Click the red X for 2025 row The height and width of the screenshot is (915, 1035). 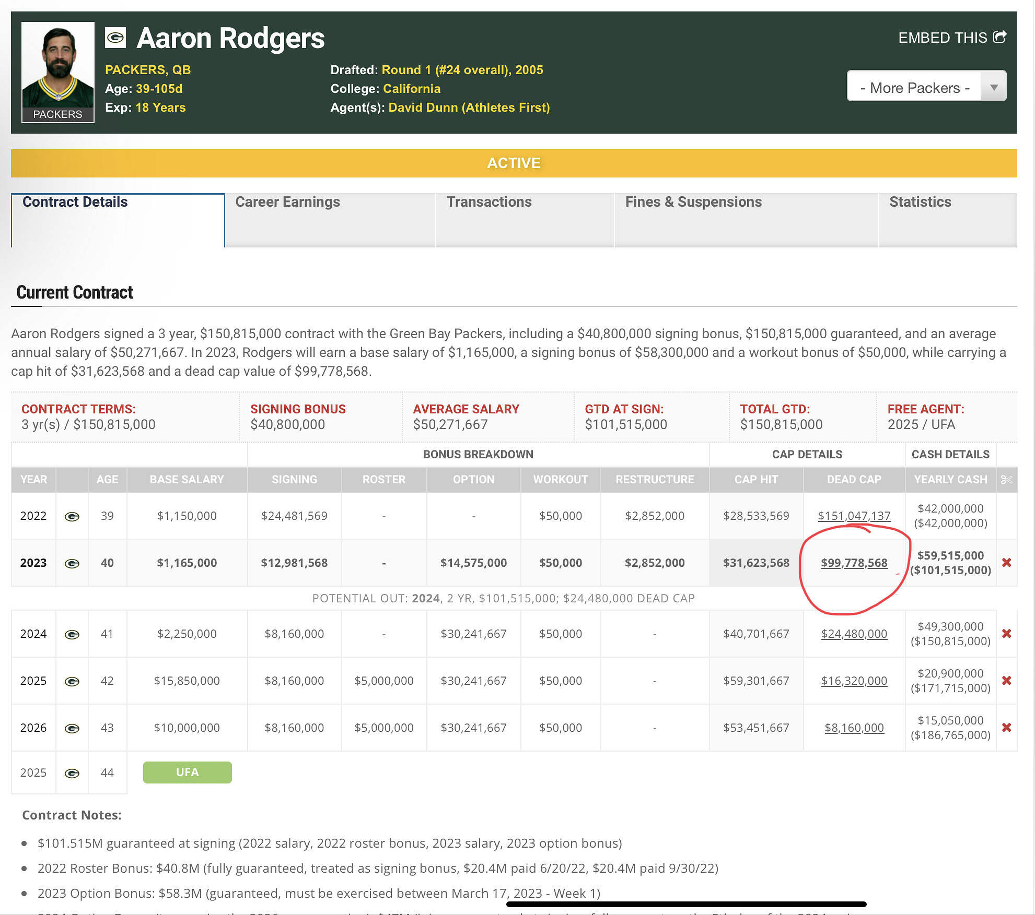tap(1006, 681)
